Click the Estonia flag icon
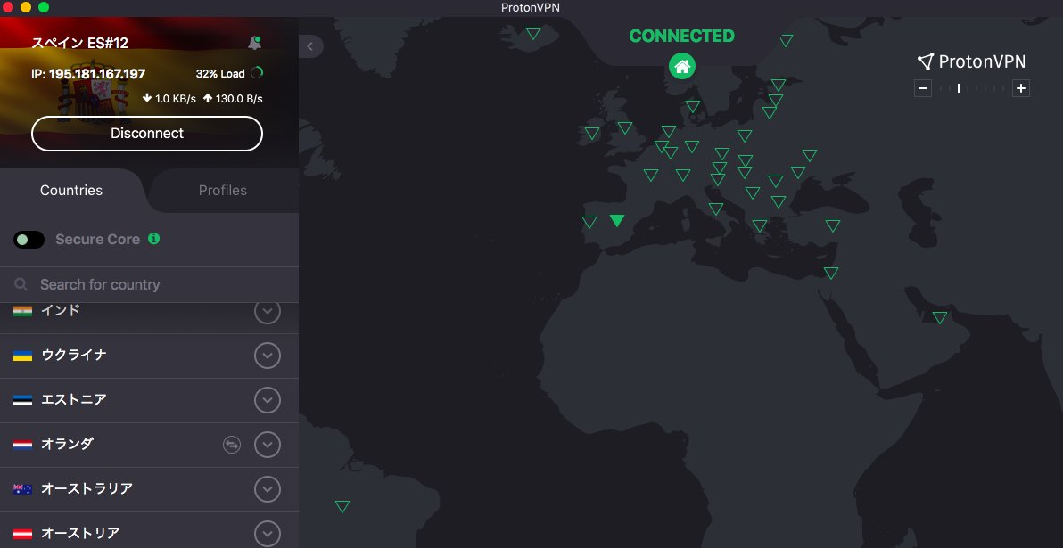The image size is (1063, 548). (22, 400)
